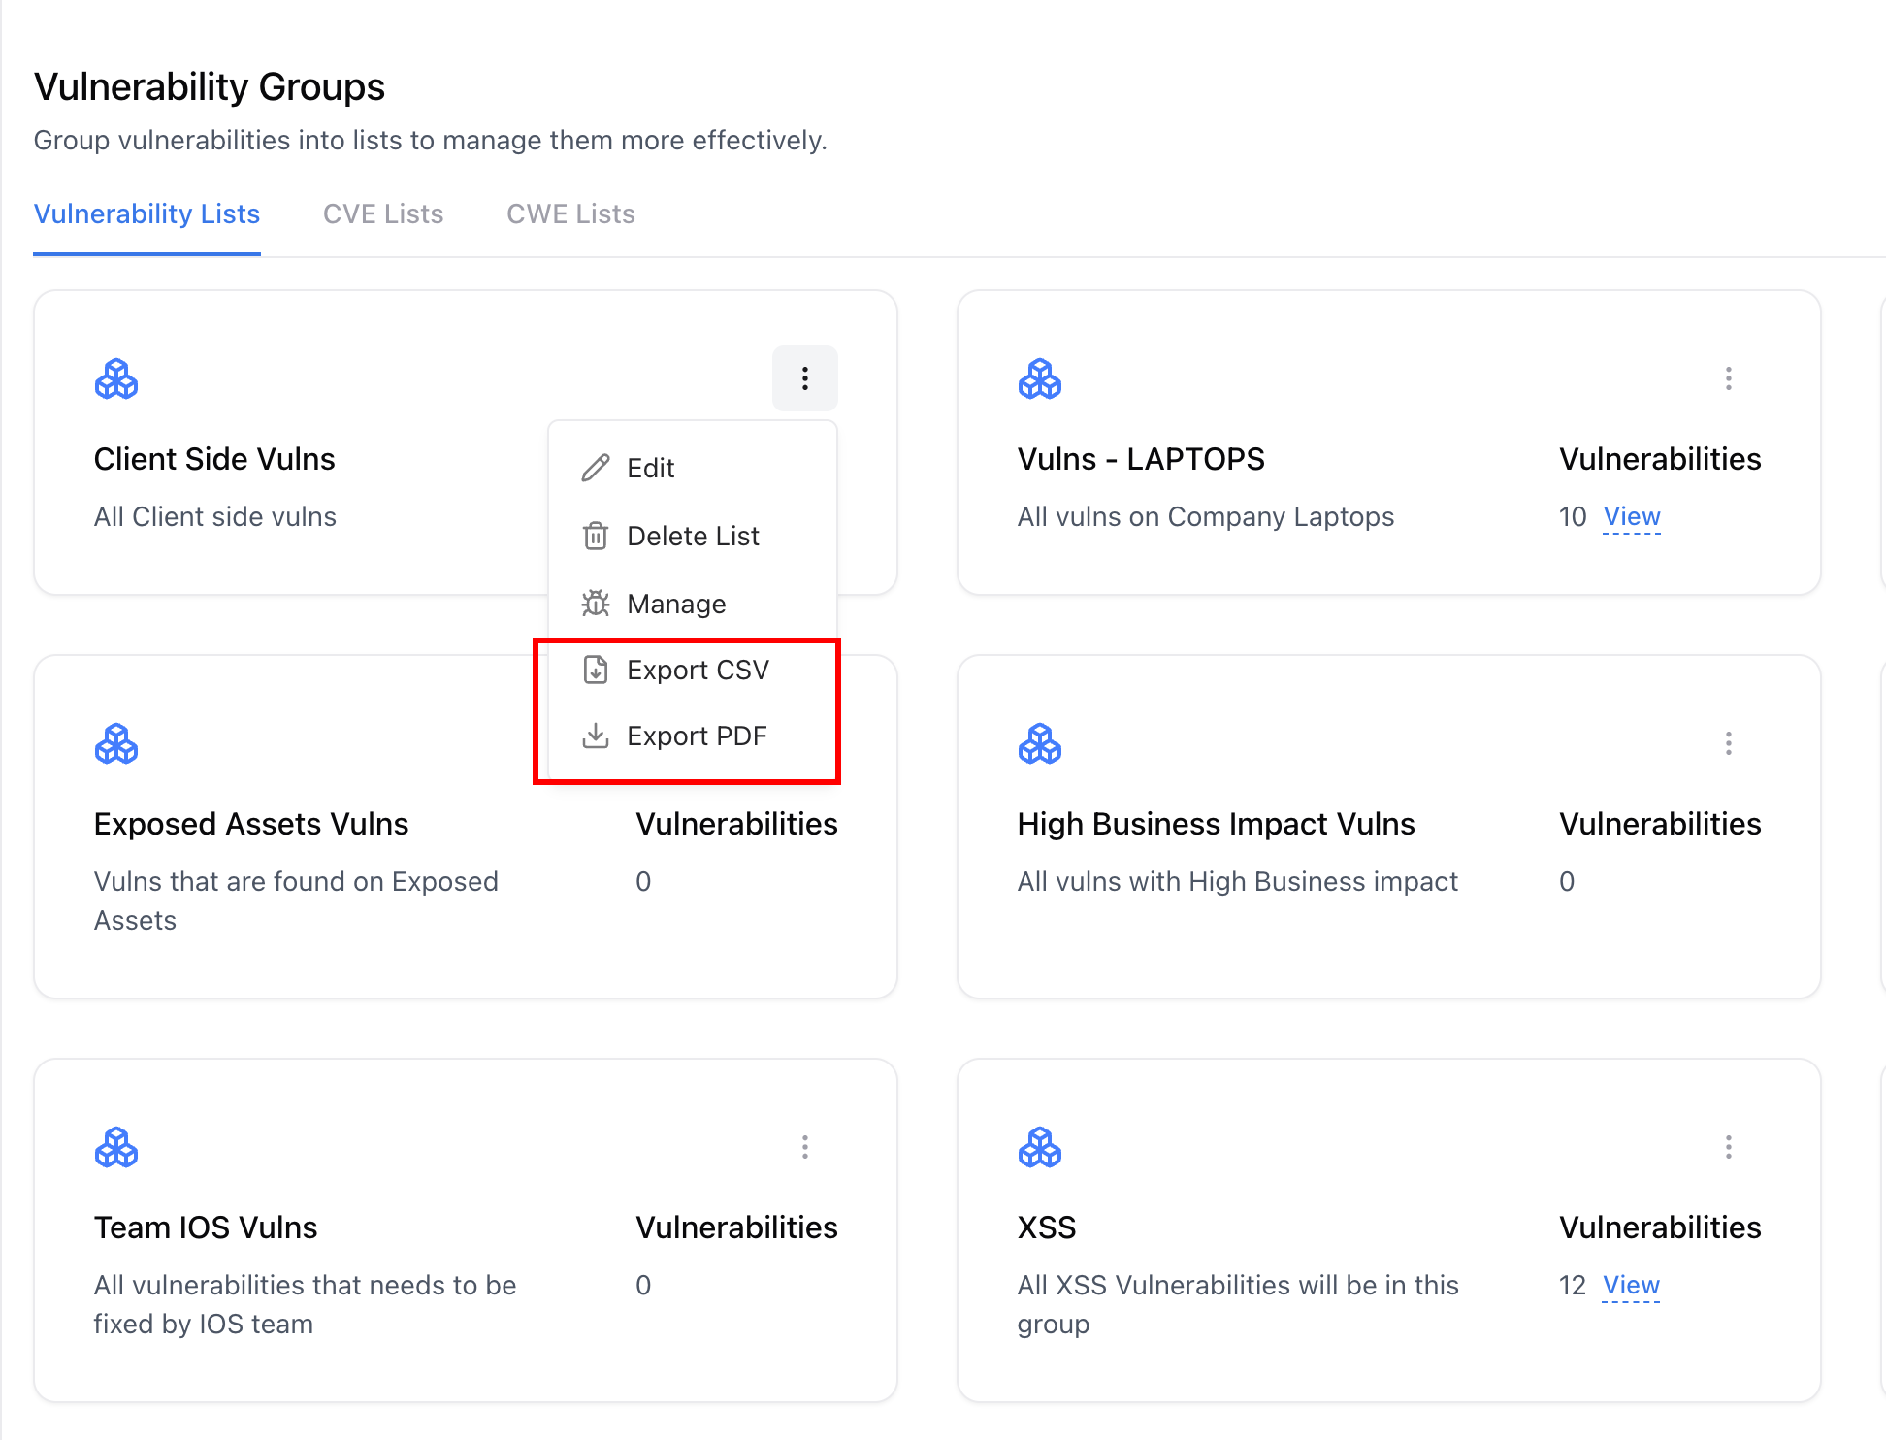Stay on the Vulnerability Lists tab
Image resolution: width=1886 pixels, height=1440 pixels.
point(146,213)
